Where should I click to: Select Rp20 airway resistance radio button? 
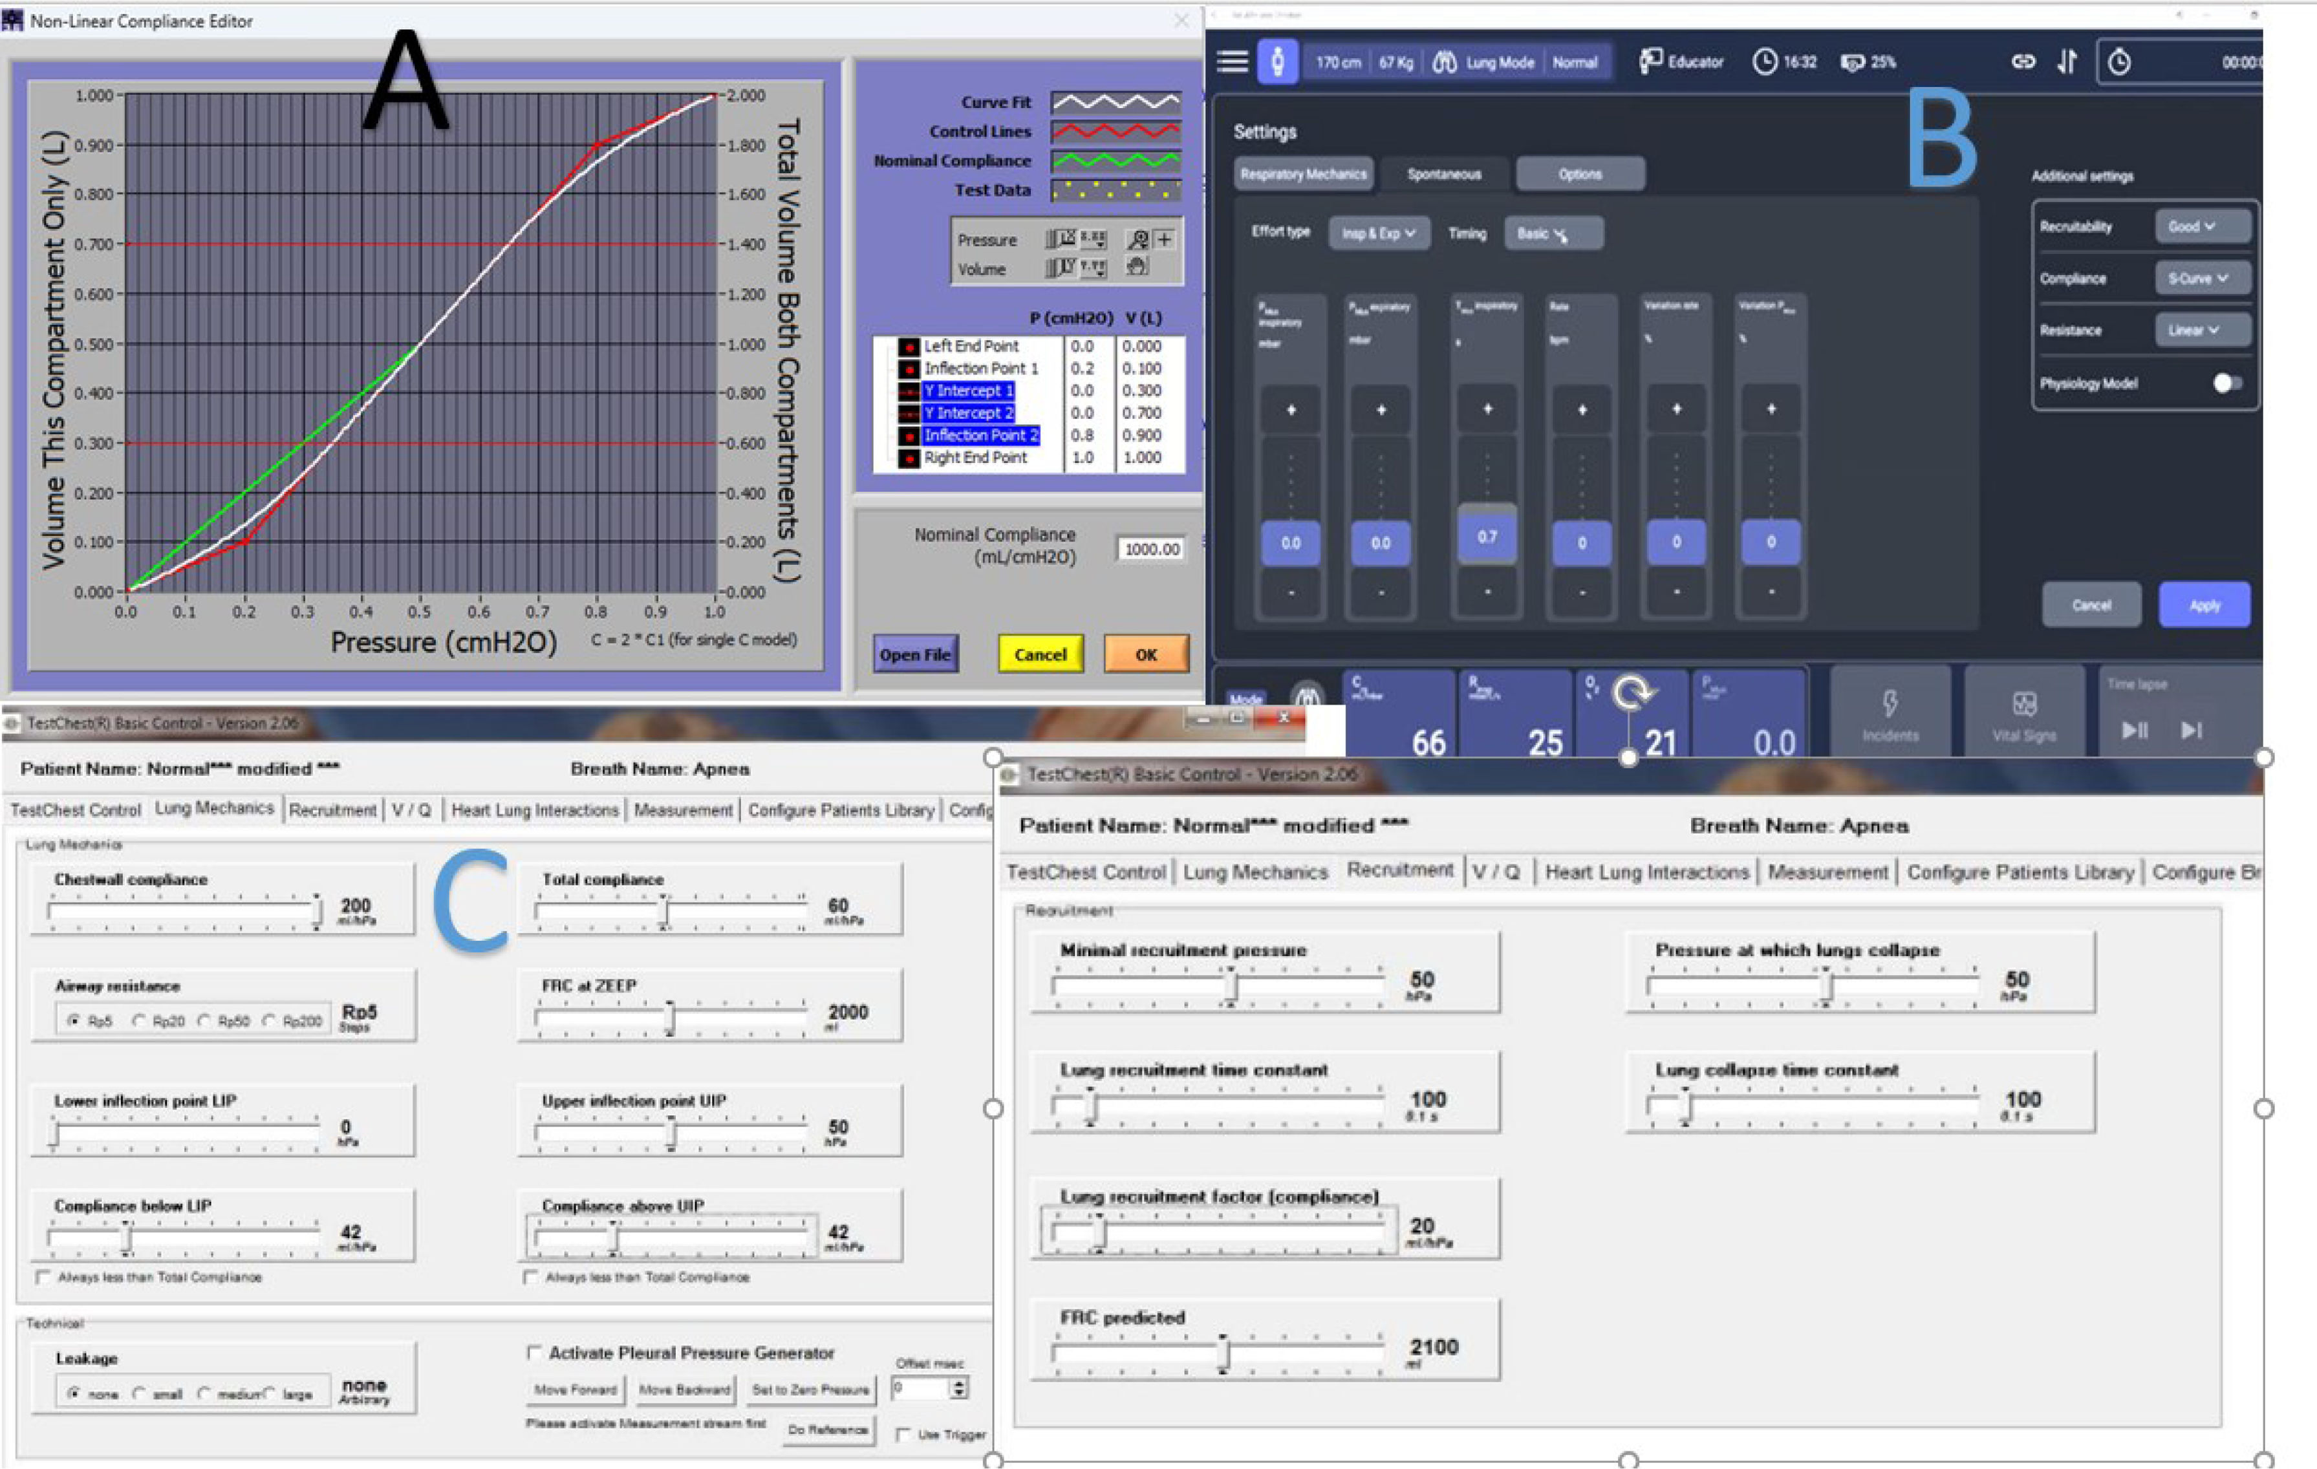(x=140, y=1021)
